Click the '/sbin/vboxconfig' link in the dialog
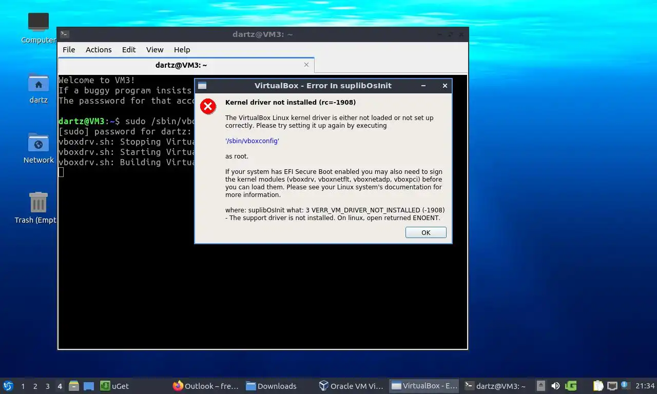Screen dimensions: 657x394 252,141
